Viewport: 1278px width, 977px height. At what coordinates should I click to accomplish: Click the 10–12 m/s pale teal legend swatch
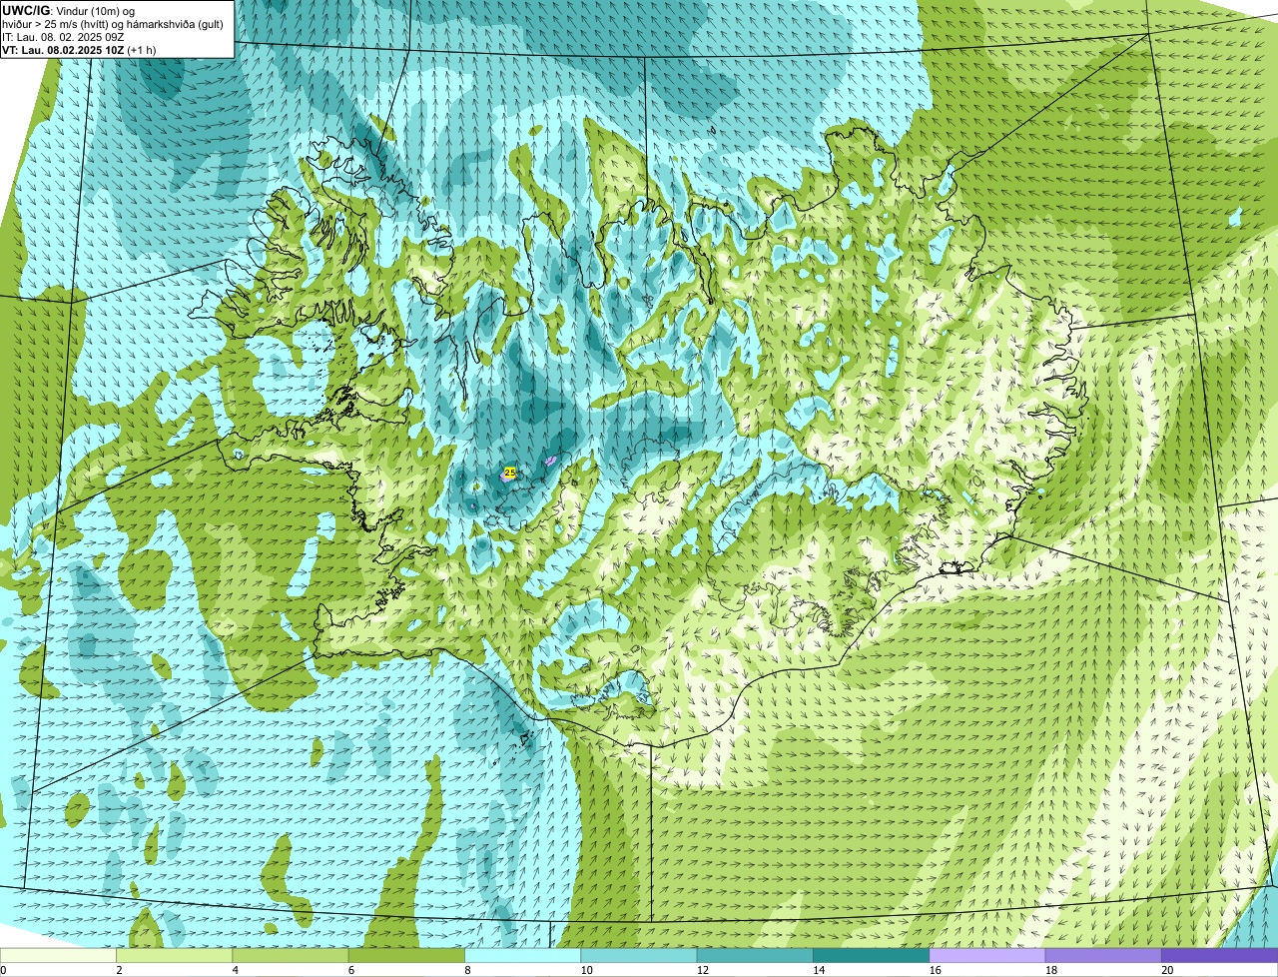(x=639, y=956)
